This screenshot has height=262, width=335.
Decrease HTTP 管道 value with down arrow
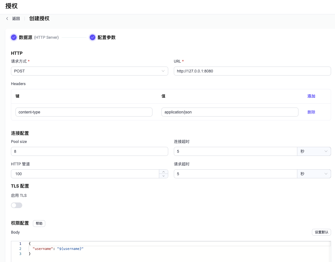coord(163,176)
